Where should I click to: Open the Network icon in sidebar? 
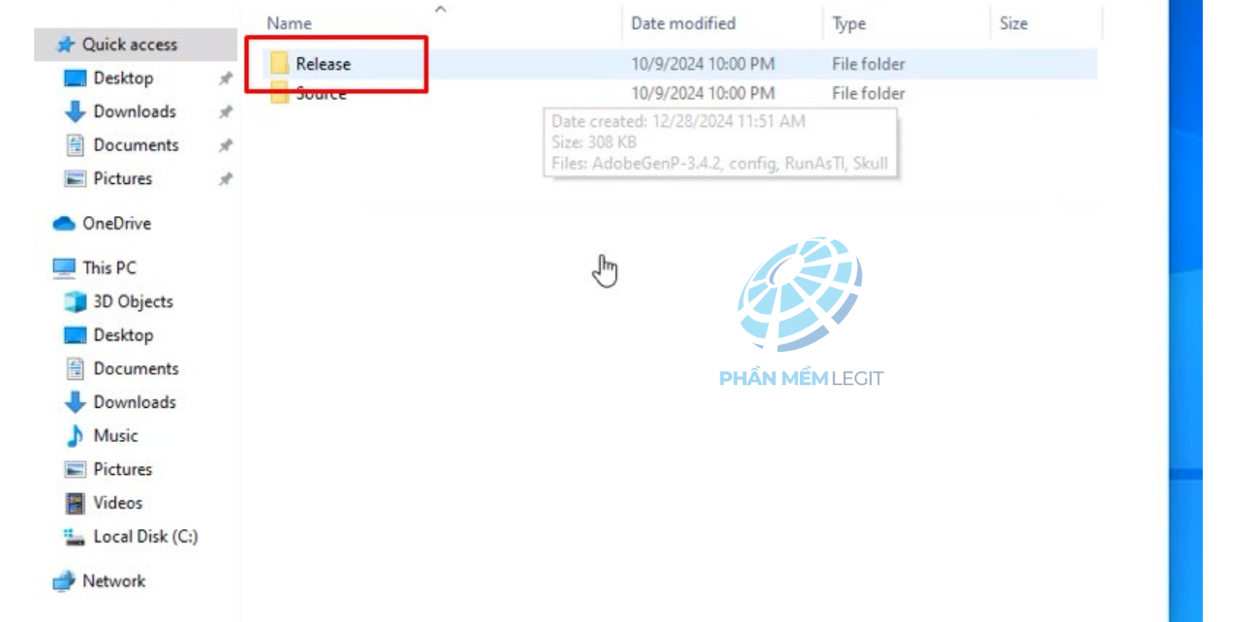[64, 581]
